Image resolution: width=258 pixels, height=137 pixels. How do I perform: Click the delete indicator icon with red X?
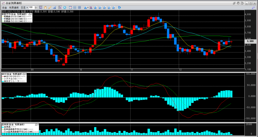91,8
